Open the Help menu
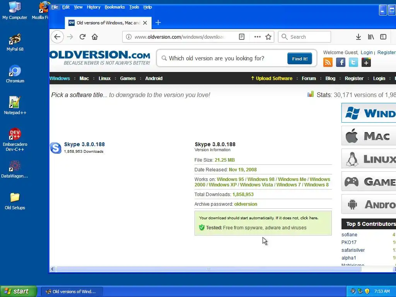Image resolution: width=396 pixels, height=297 pixels. [x=147, y=7]
